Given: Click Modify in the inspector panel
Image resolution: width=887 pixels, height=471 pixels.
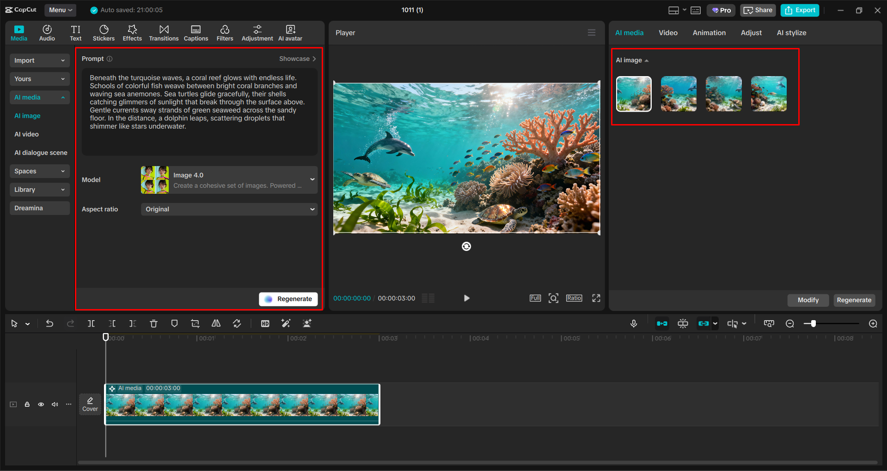Looking at the screenshot, I should click(808, 300).
